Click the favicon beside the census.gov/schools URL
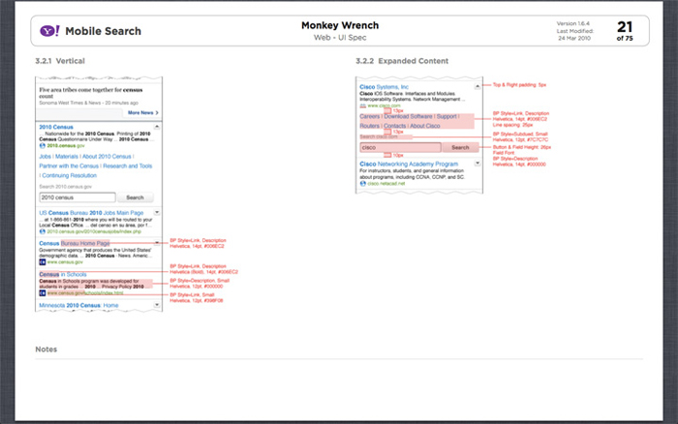The image size is (678, 424). pyautogui.click(x=43, y=293)
